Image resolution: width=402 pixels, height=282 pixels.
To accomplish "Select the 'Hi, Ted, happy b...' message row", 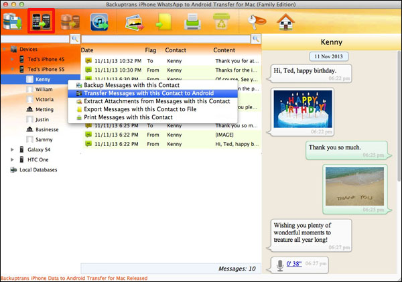I will point(172,144).
